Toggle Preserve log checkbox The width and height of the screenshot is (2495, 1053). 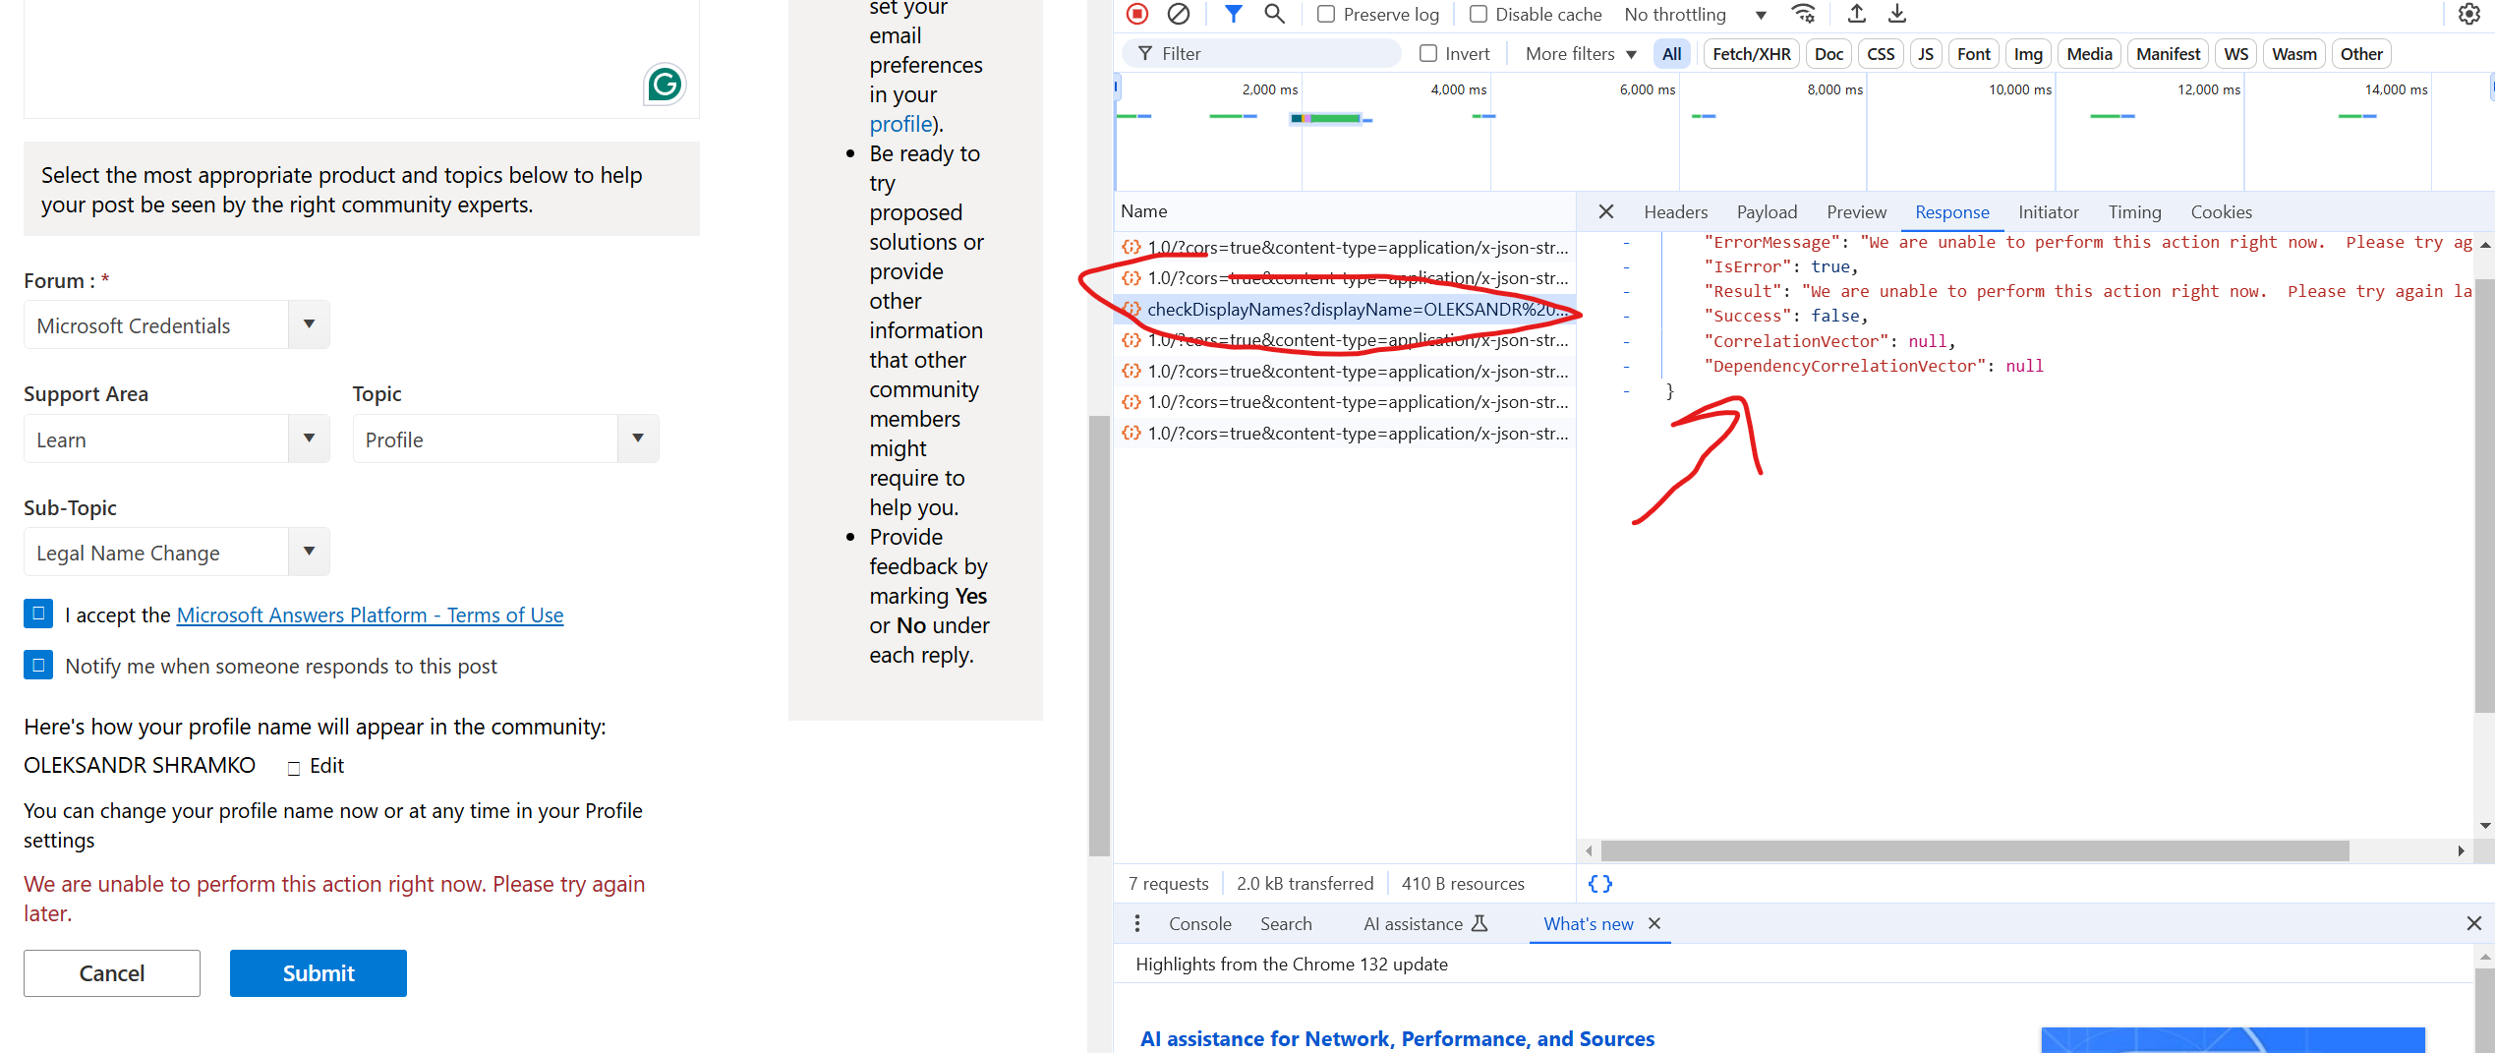[1326, 14]
